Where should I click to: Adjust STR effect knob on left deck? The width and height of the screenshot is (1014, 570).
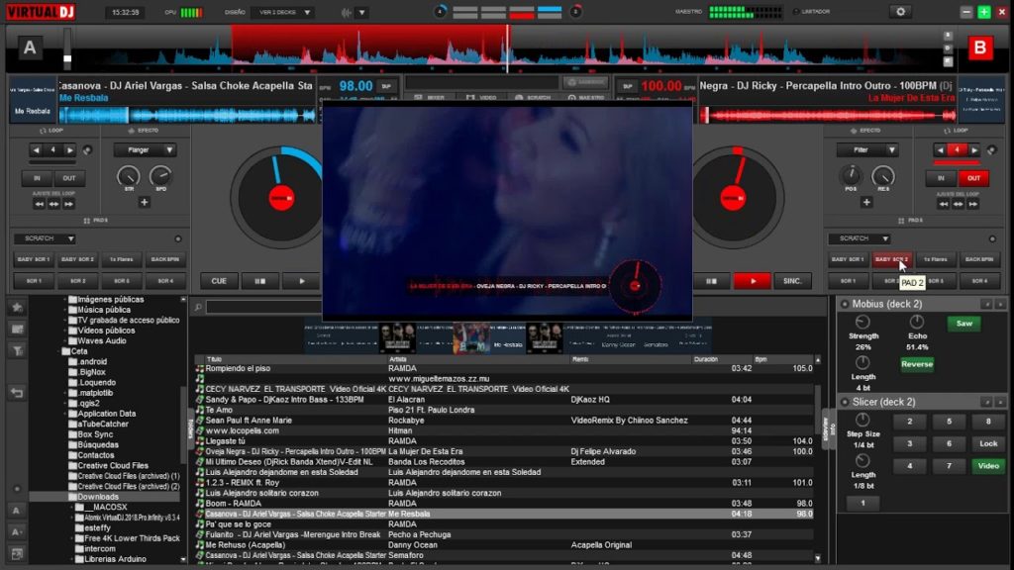tap(128, 176)
